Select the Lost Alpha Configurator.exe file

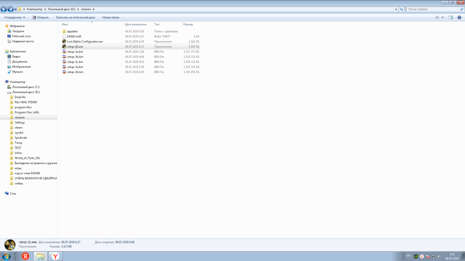85,41
